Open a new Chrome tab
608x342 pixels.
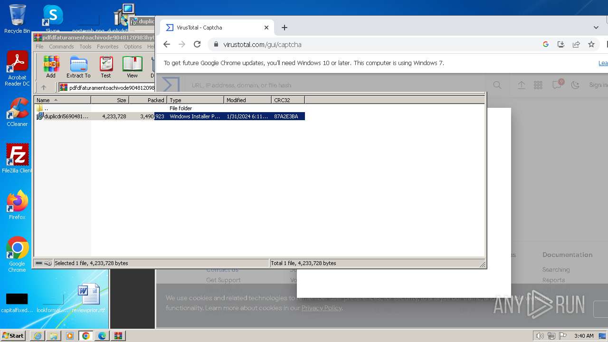[x=285, y=28]
